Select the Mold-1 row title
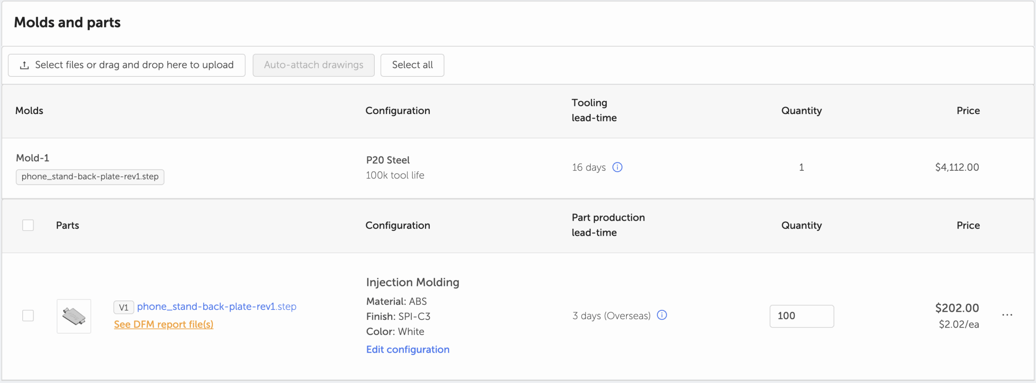1036x383 pixels. 33,158
